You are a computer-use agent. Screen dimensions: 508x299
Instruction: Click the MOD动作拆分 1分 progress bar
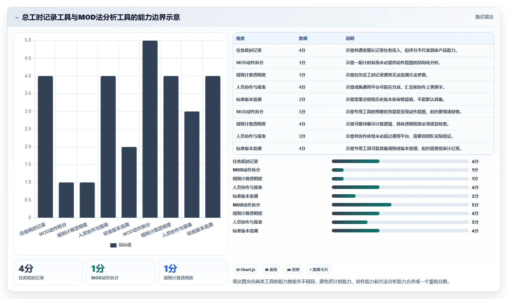(x=400, y=170)
